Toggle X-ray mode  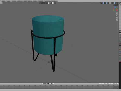tap(110, 3)
